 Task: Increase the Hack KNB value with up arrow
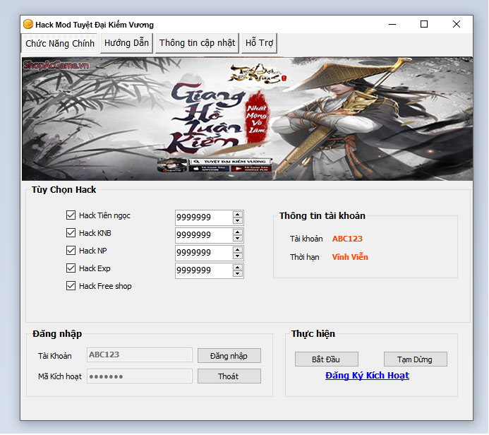(238, 232)
